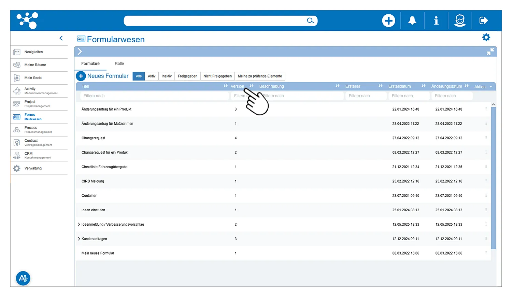Click the plus icon in top bar
The width and height of the screenshot is (512, 297).
tap(388, 21)
